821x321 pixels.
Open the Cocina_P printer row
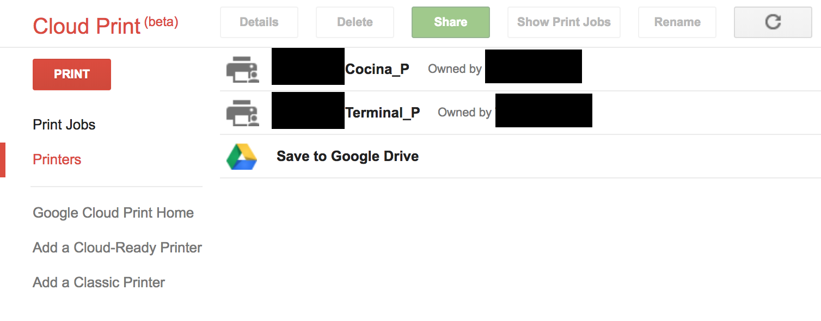coord(377,69)
